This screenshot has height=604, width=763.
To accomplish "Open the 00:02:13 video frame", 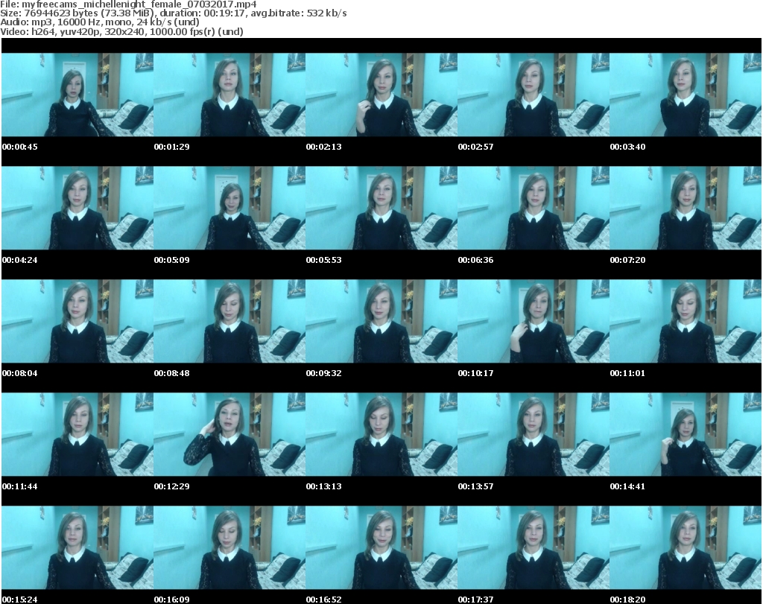I will [381, 95].
